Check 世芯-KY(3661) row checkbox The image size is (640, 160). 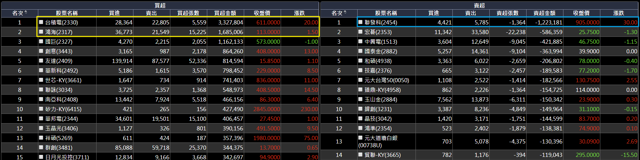[41, 80]
